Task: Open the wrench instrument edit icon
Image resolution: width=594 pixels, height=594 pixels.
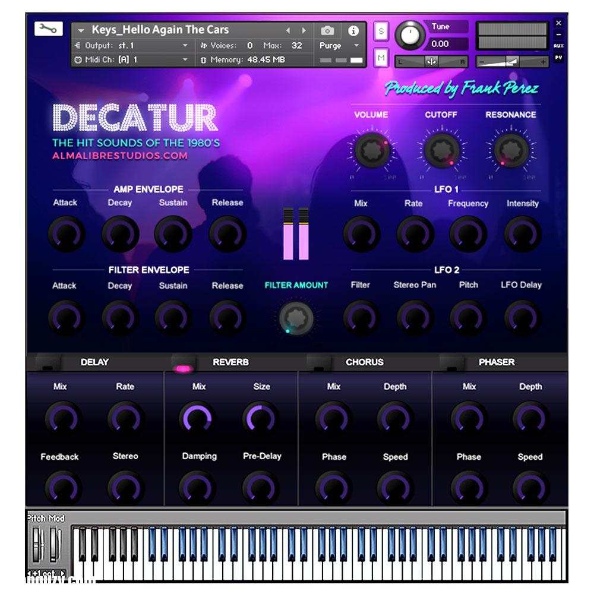Action: tap(48, 29)
